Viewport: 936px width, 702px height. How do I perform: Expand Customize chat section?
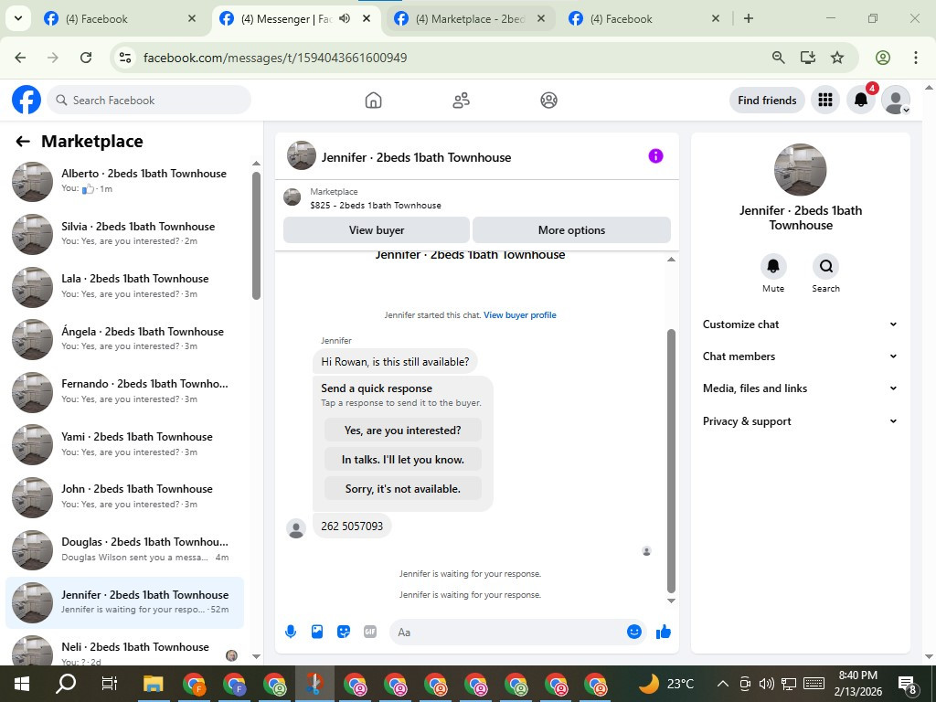800,324
